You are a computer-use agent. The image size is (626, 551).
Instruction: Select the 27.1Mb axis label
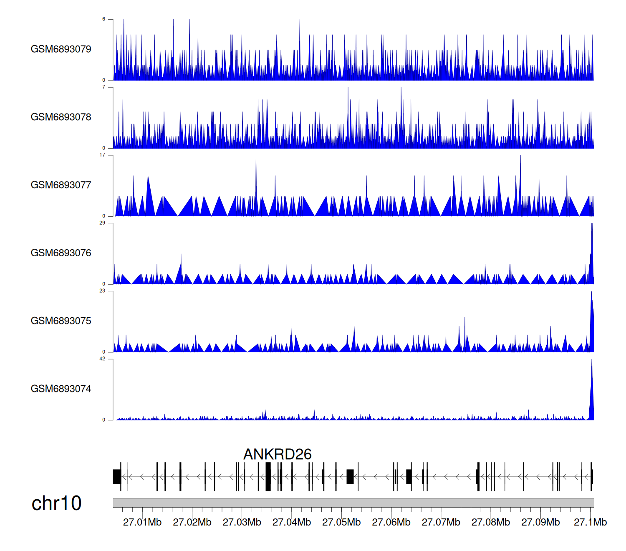pos(590,522)
